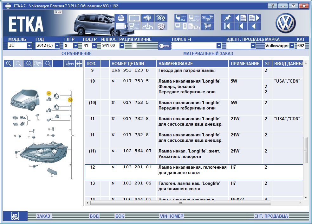This screenshot has height=224, width=312.
Task: Open the list view icon below printer
Action: click(121, 26)
